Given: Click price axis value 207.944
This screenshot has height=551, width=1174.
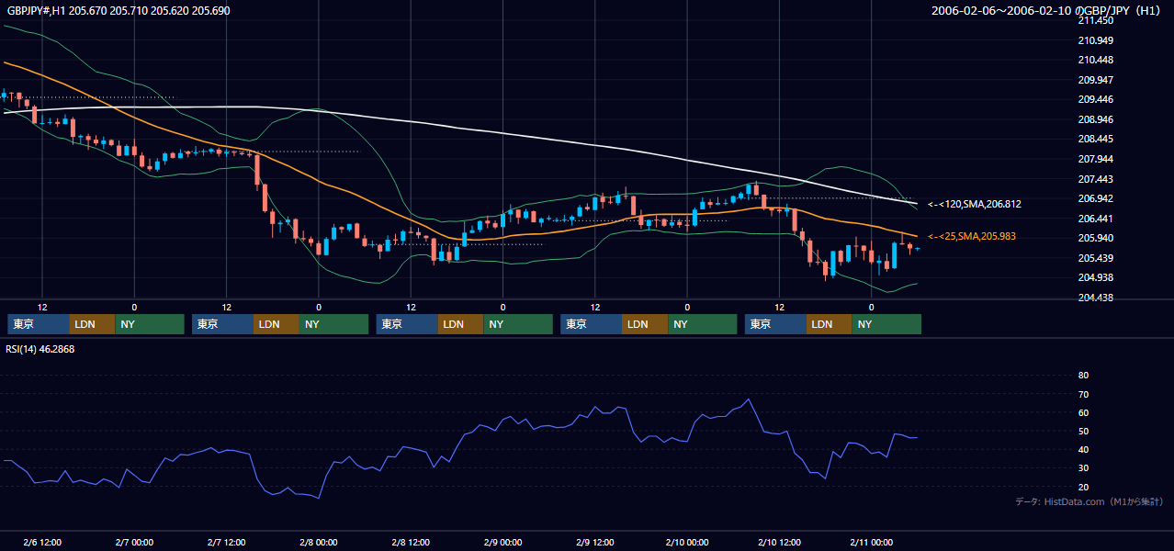Looking at the screenshot, I should (1095, 159).
